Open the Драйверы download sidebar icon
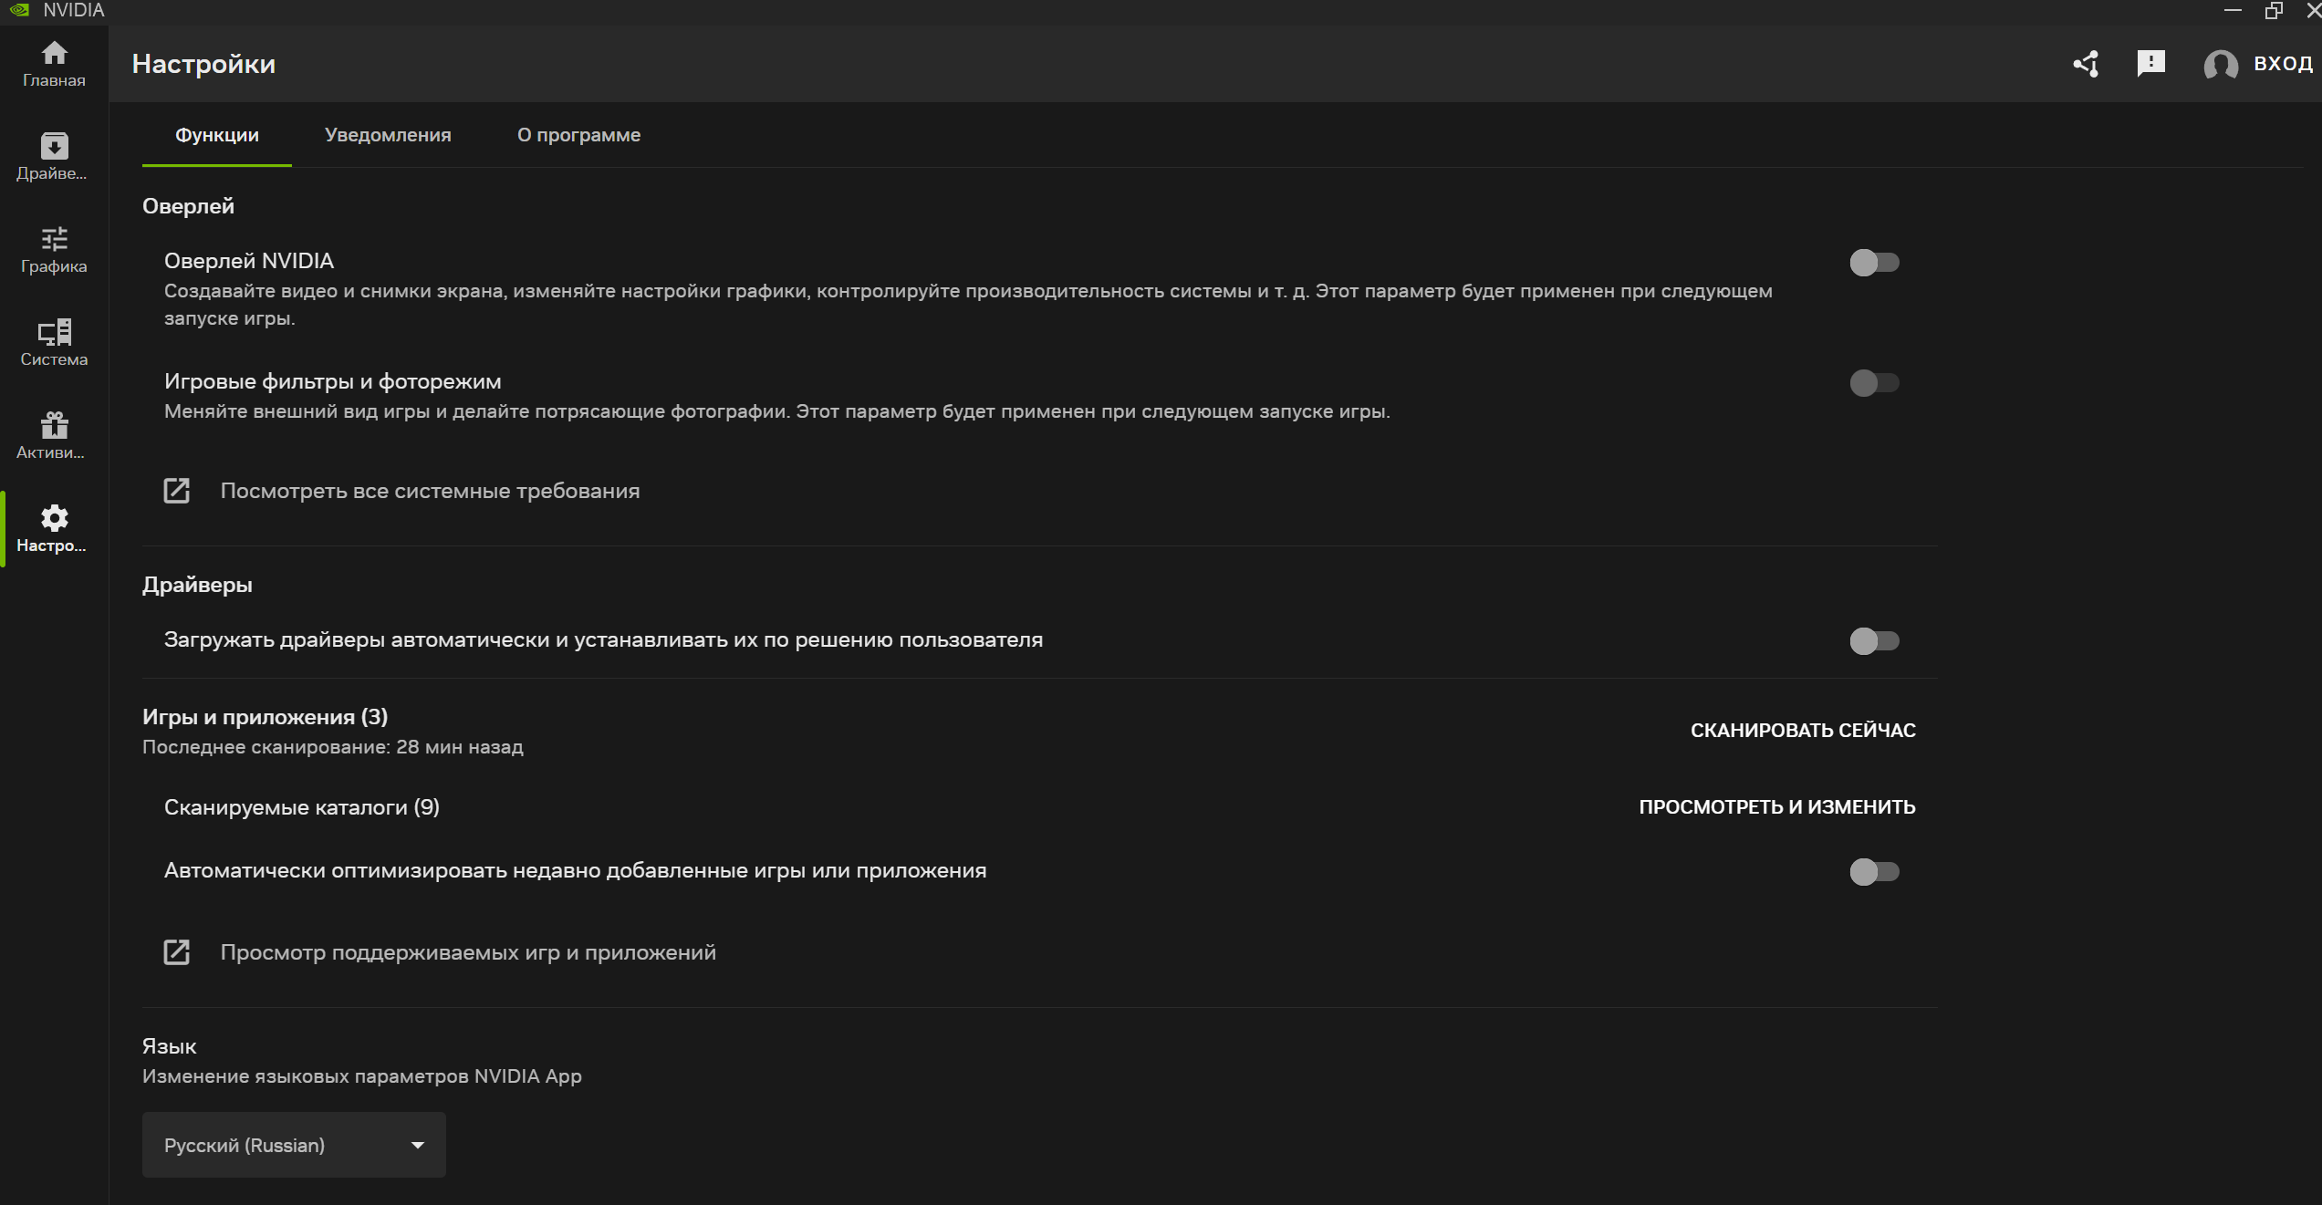The image size is (2322, 1205). [x=54, y=147]
